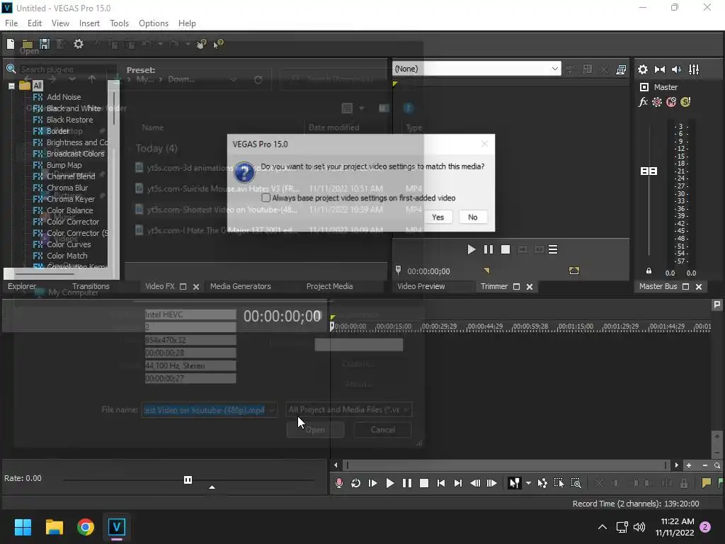
Task: Pause the timeline playback
Action: [407, 483]
